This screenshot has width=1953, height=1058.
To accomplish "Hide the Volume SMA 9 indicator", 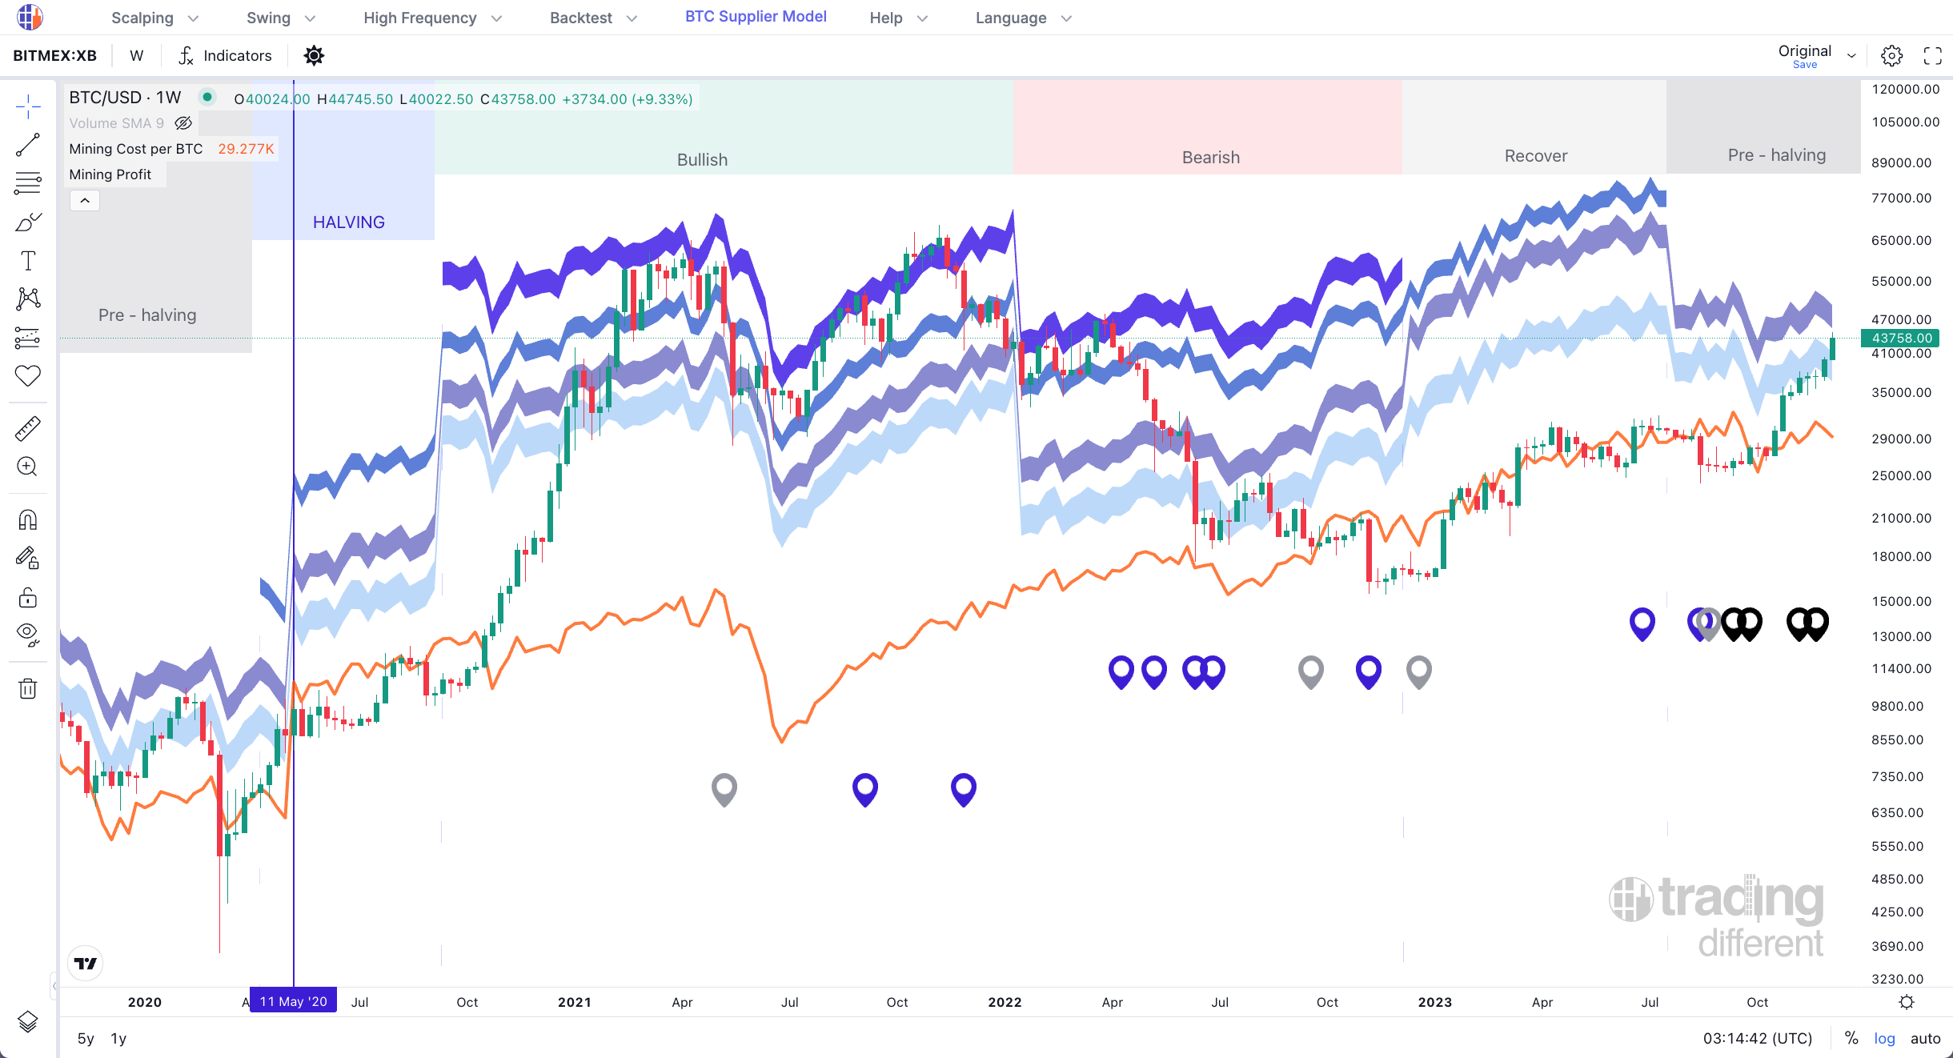I will (x=183, y=123).
